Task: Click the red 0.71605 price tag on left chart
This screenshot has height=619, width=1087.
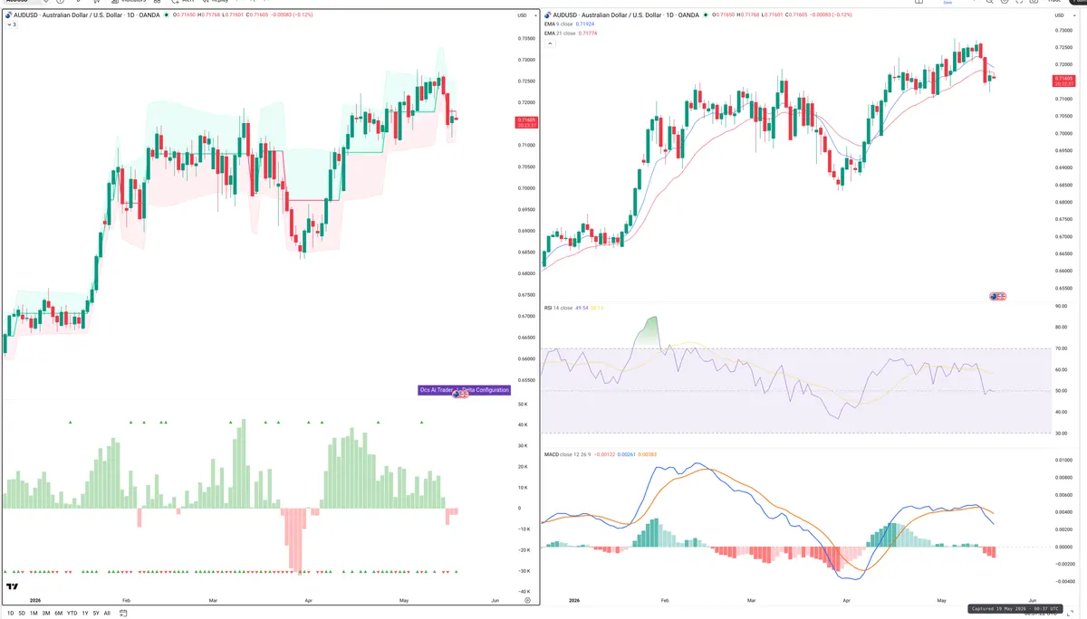Action: click(x=526, y=122)
